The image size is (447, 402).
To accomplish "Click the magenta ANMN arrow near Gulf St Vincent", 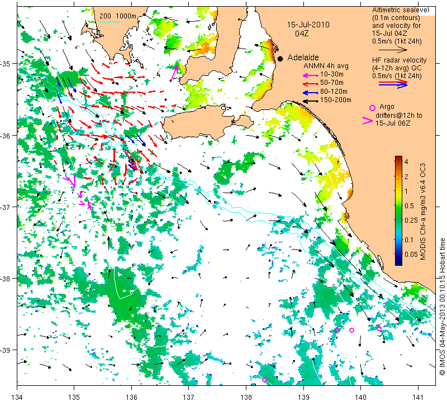I will [x=174, y=73].
